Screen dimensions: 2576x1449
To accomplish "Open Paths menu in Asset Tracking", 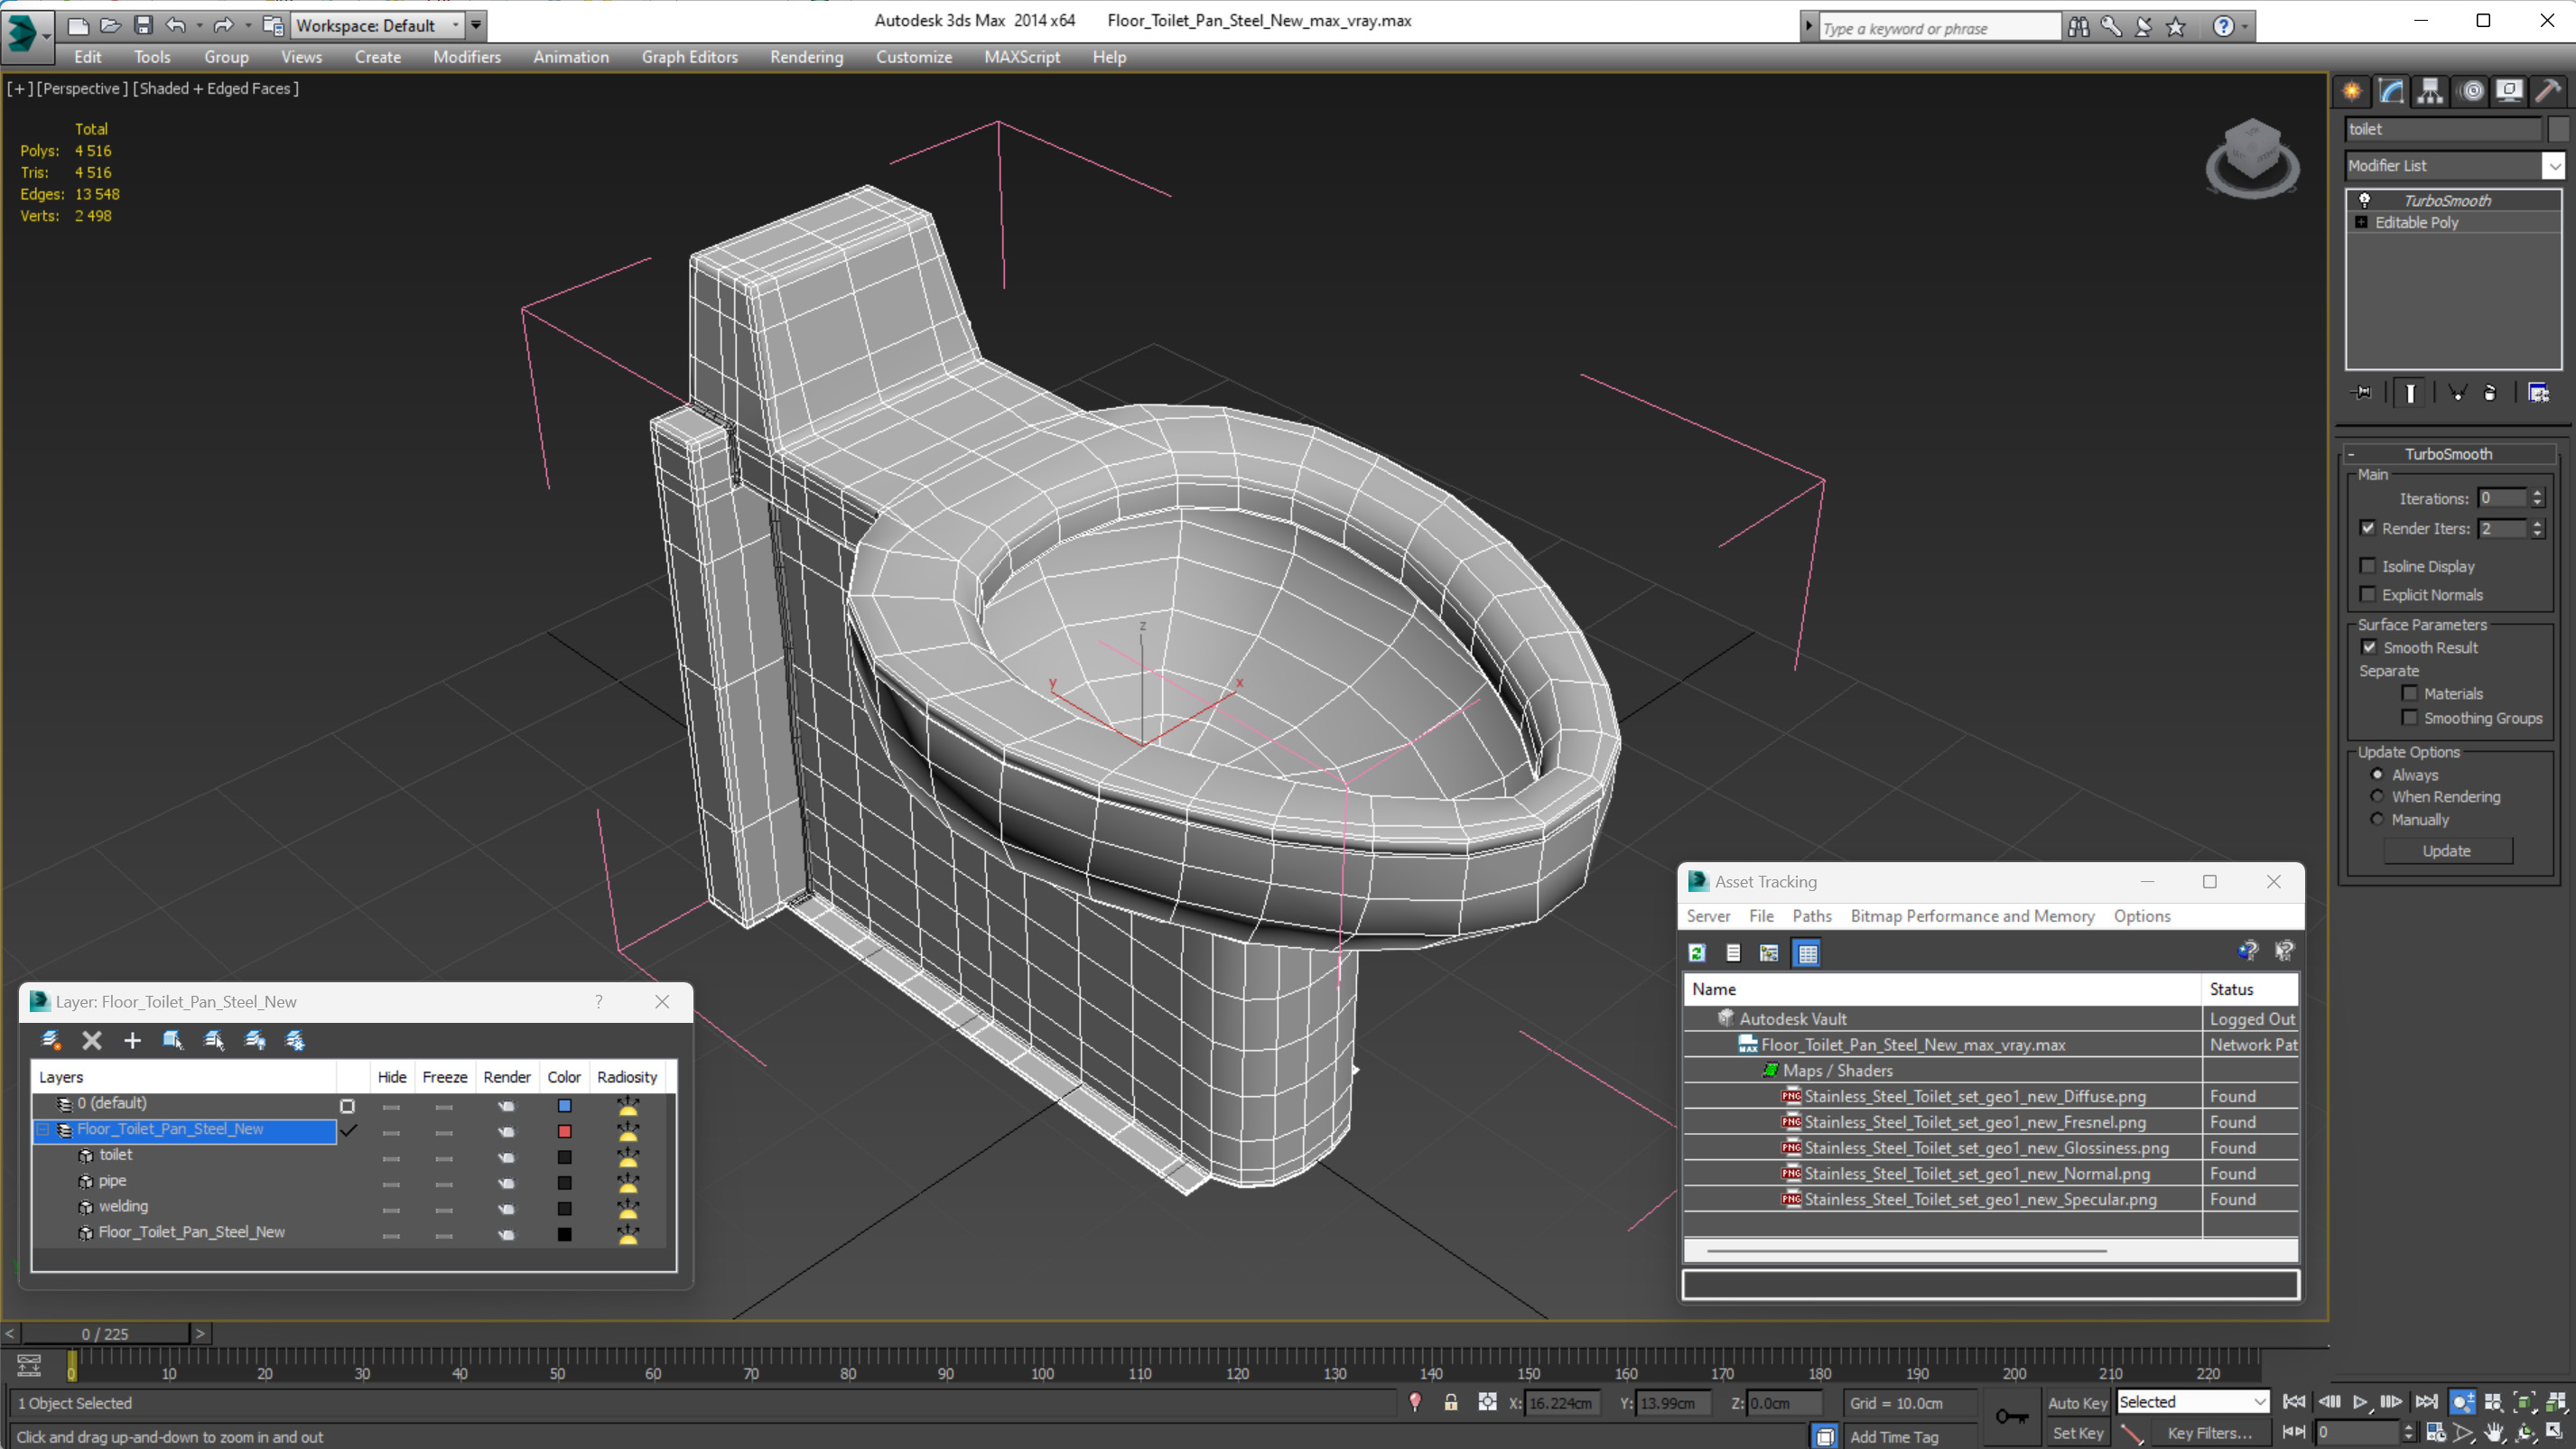I will 1811,916.
